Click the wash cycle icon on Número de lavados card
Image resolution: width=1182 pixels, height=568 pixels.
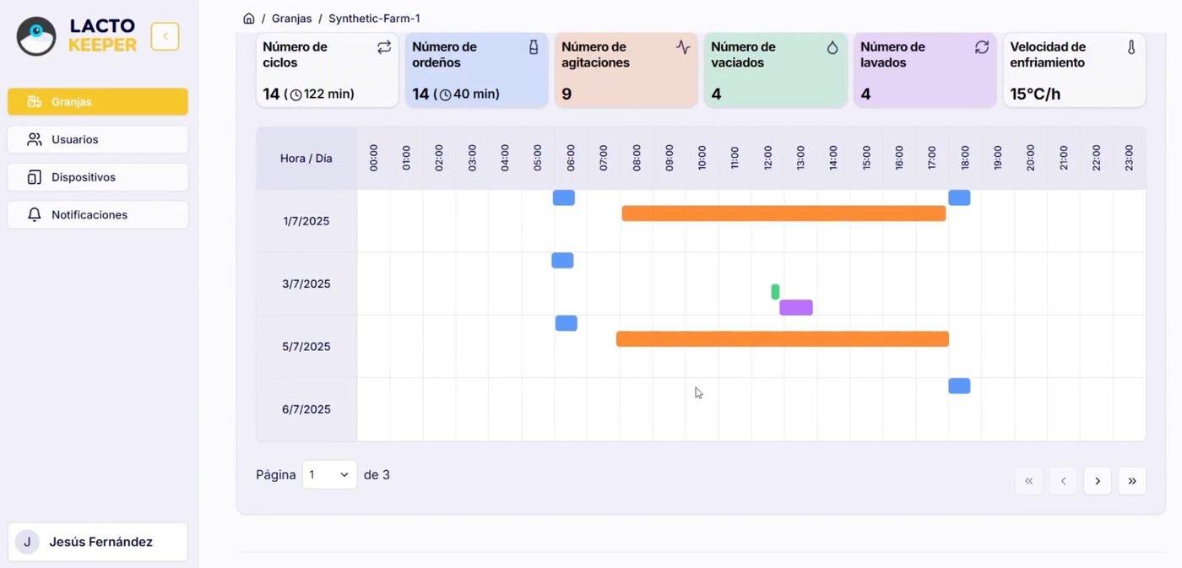[981, 48]
